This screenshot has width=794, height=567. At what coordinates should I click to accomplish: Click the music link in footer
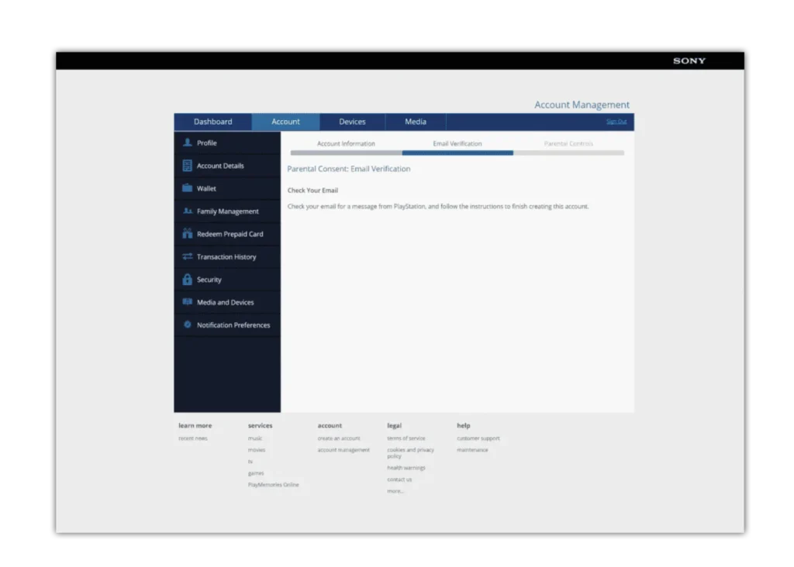tap(255, 438)
